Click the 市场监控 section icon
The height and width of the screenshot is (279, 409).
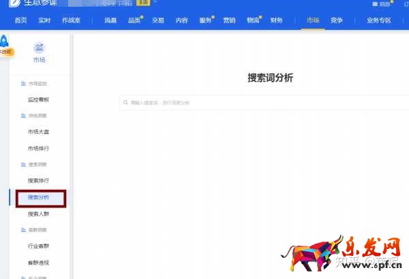tap(23, 84)
